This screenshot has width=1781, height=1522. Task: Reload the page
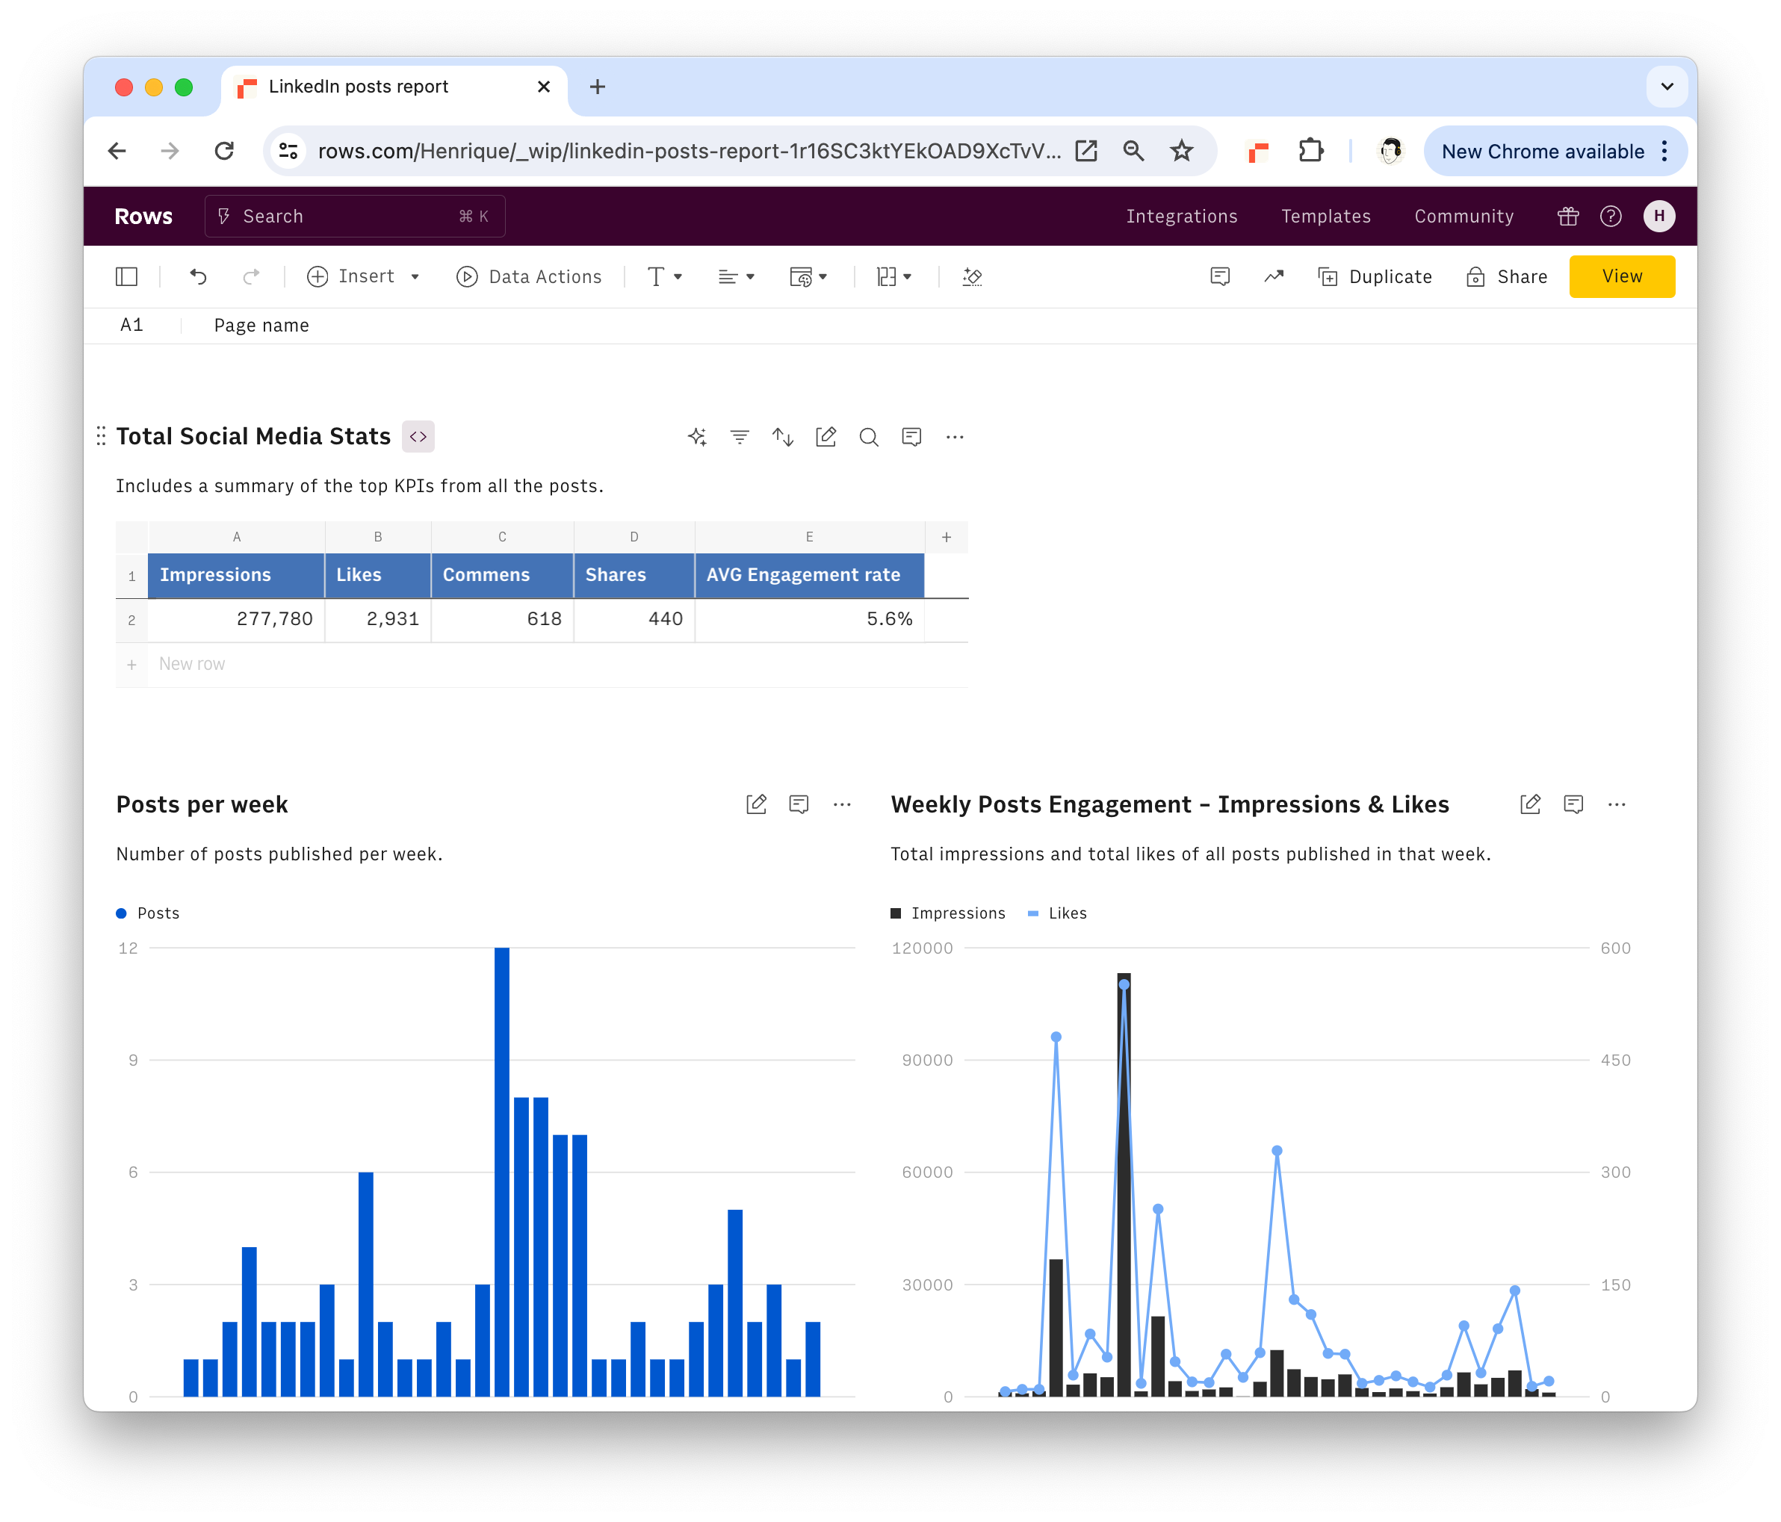224,152
